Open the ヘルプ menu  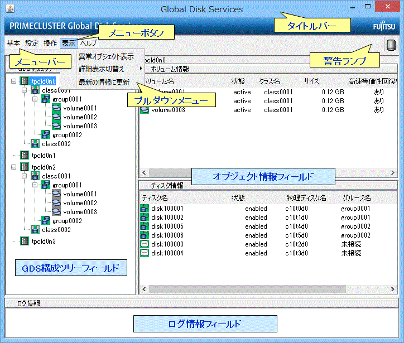pyautogui.click(x=88, y=44)
